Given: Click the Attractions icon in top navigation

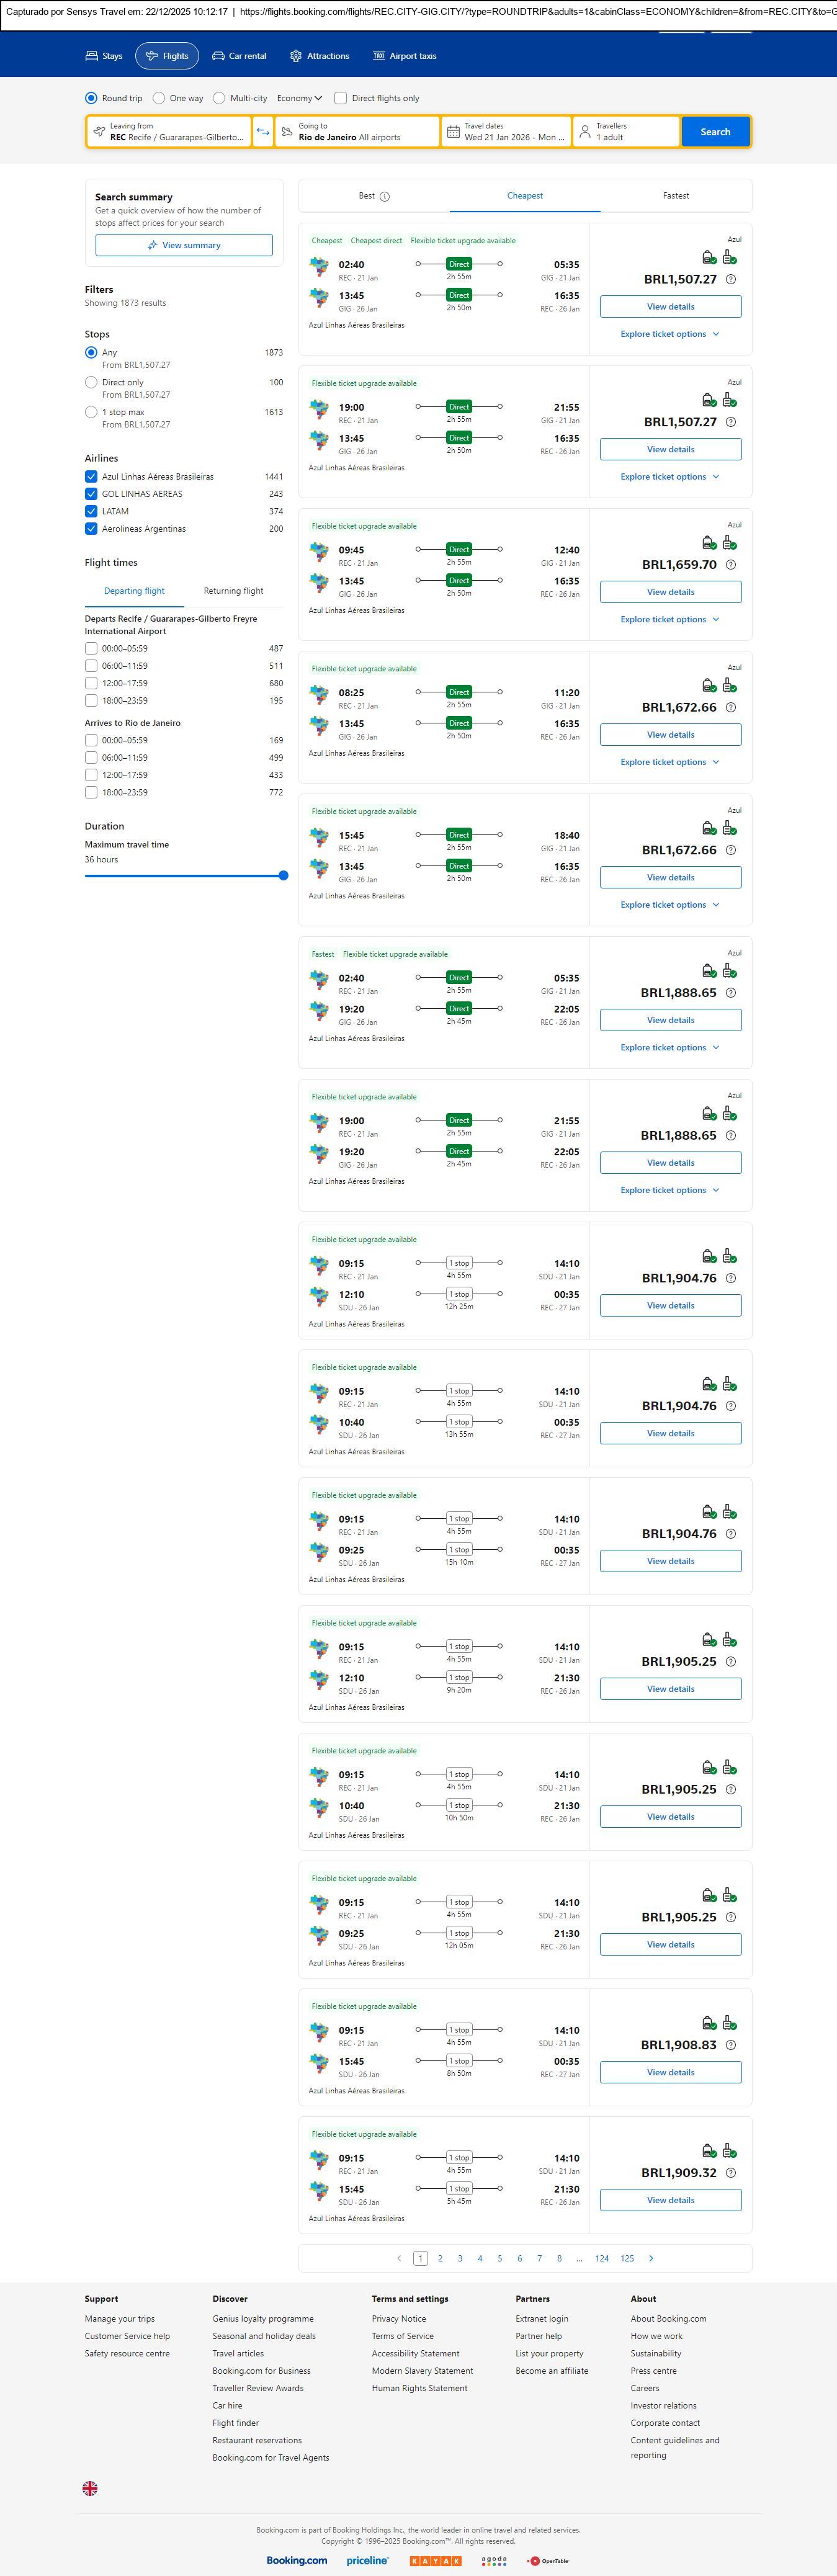Looking at the screenshot, I should [x=296, y=56].
